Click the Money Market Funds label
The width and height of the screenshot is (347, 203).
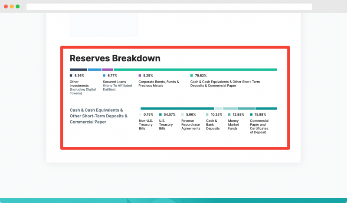click(x=233, y=125)
